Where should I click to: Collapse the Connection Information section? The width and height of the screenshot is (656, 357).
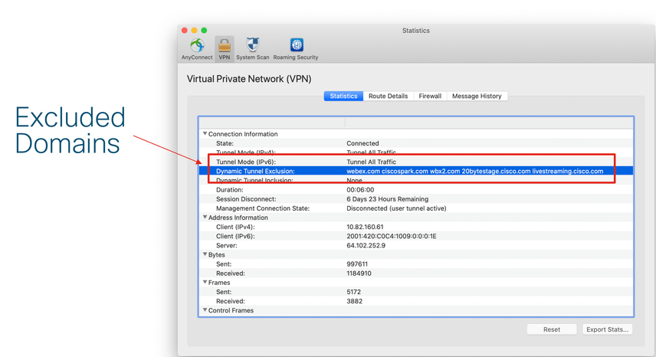205,134
